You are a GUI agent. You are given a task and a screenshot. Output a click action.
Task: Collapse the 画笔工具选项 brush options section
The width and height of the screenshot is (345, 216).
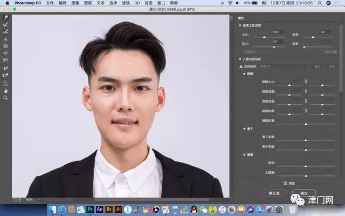(240, 25)
